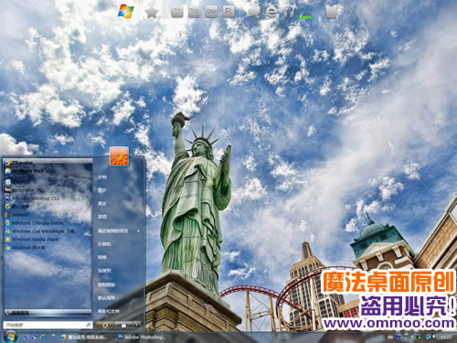Switch to the Adobe Photoshop taskbar button
The image size is (457, 343).
click(x=142, y=337)
